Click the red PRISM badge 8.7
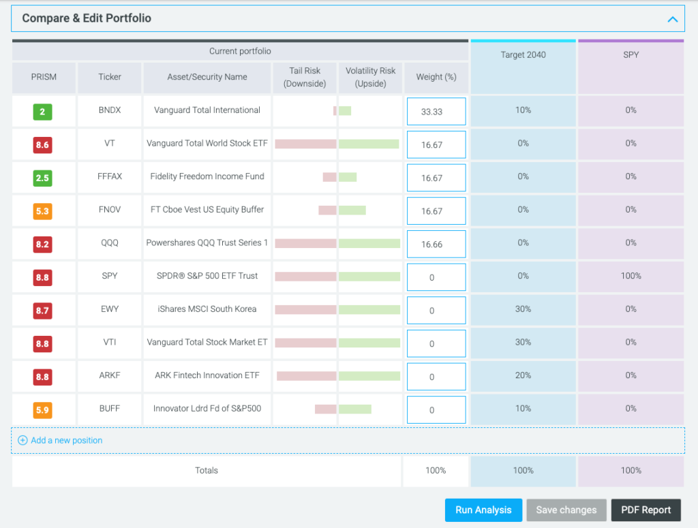698x528 pixels. click(43, 311)
